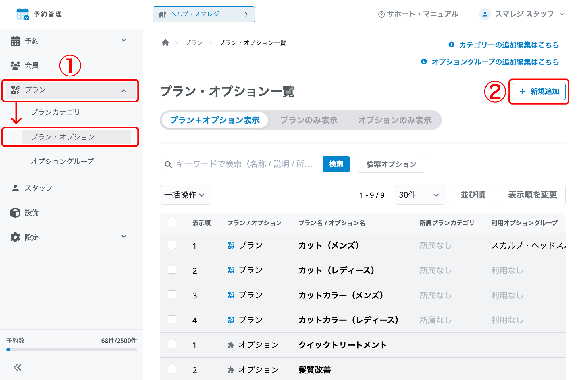Open the 30件 page size dropdown
The height and width of the screenshot is (380, 582).
420,195
